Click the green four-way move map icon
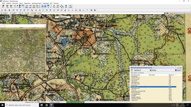The width and height of the screenshot is (191, 107). (62, 6)
